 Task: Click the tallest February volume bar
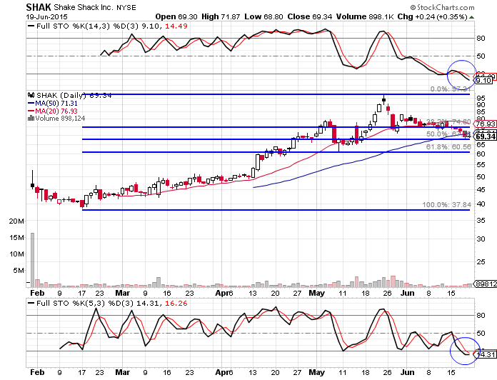coord(32,260)
